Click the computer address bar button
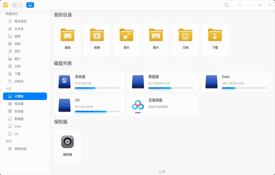This screenshot has width=275, height=175. [30, 5]
